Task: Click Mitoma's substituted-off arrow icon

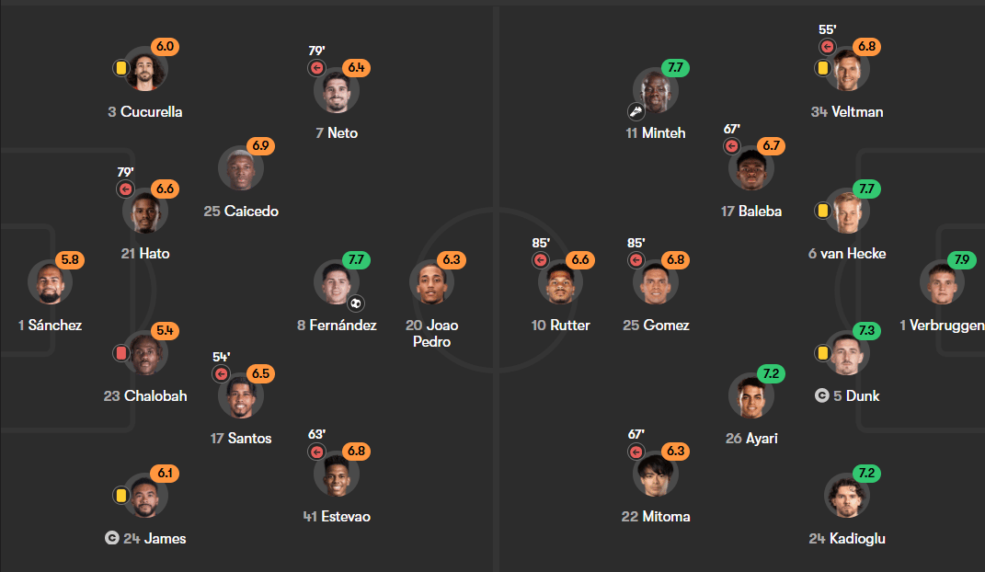Action: (x=636, y=452)
